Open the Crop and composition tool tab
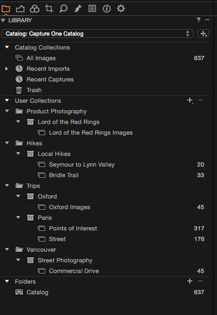The image size is (217, 315). 49,9
